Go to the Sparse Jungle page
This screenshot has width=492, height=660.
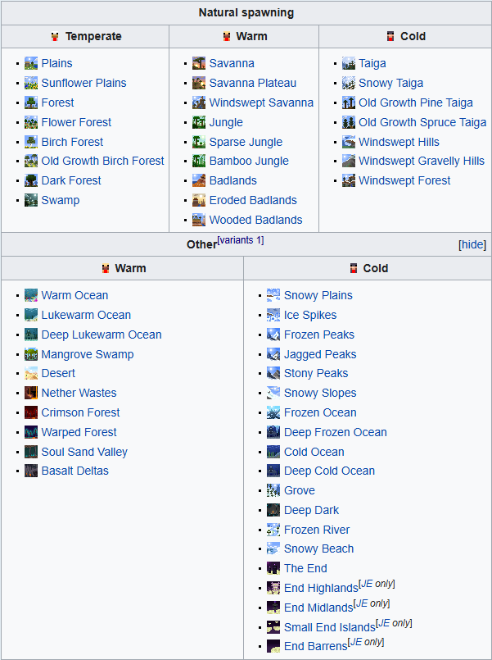pyautogui.click(x=246, y=142)
